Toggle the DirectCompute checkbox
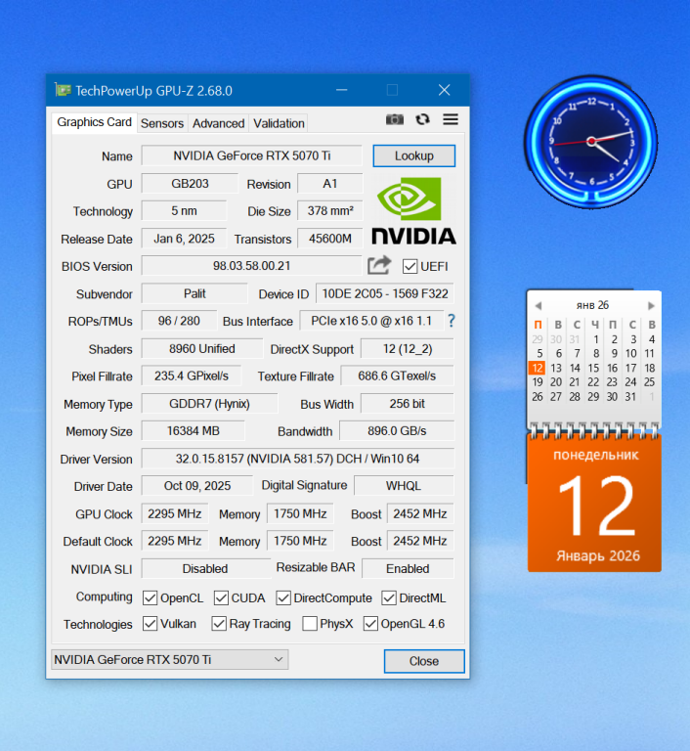The width and height of the screenshot is (690, 751). 283,597
